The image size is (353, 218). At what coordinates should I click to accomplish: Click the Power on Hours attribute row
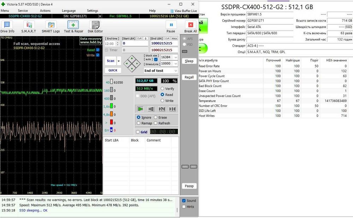click(x=274, y=71)
